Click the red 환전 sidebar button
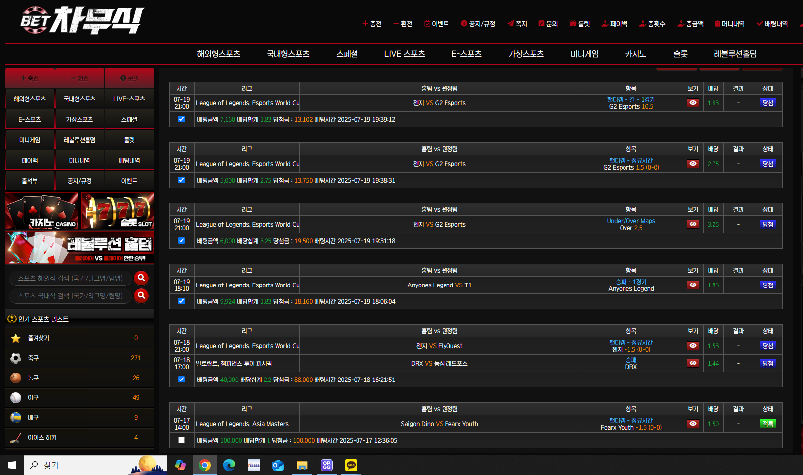This screenshot has width=803, height=475. point(80,78)
